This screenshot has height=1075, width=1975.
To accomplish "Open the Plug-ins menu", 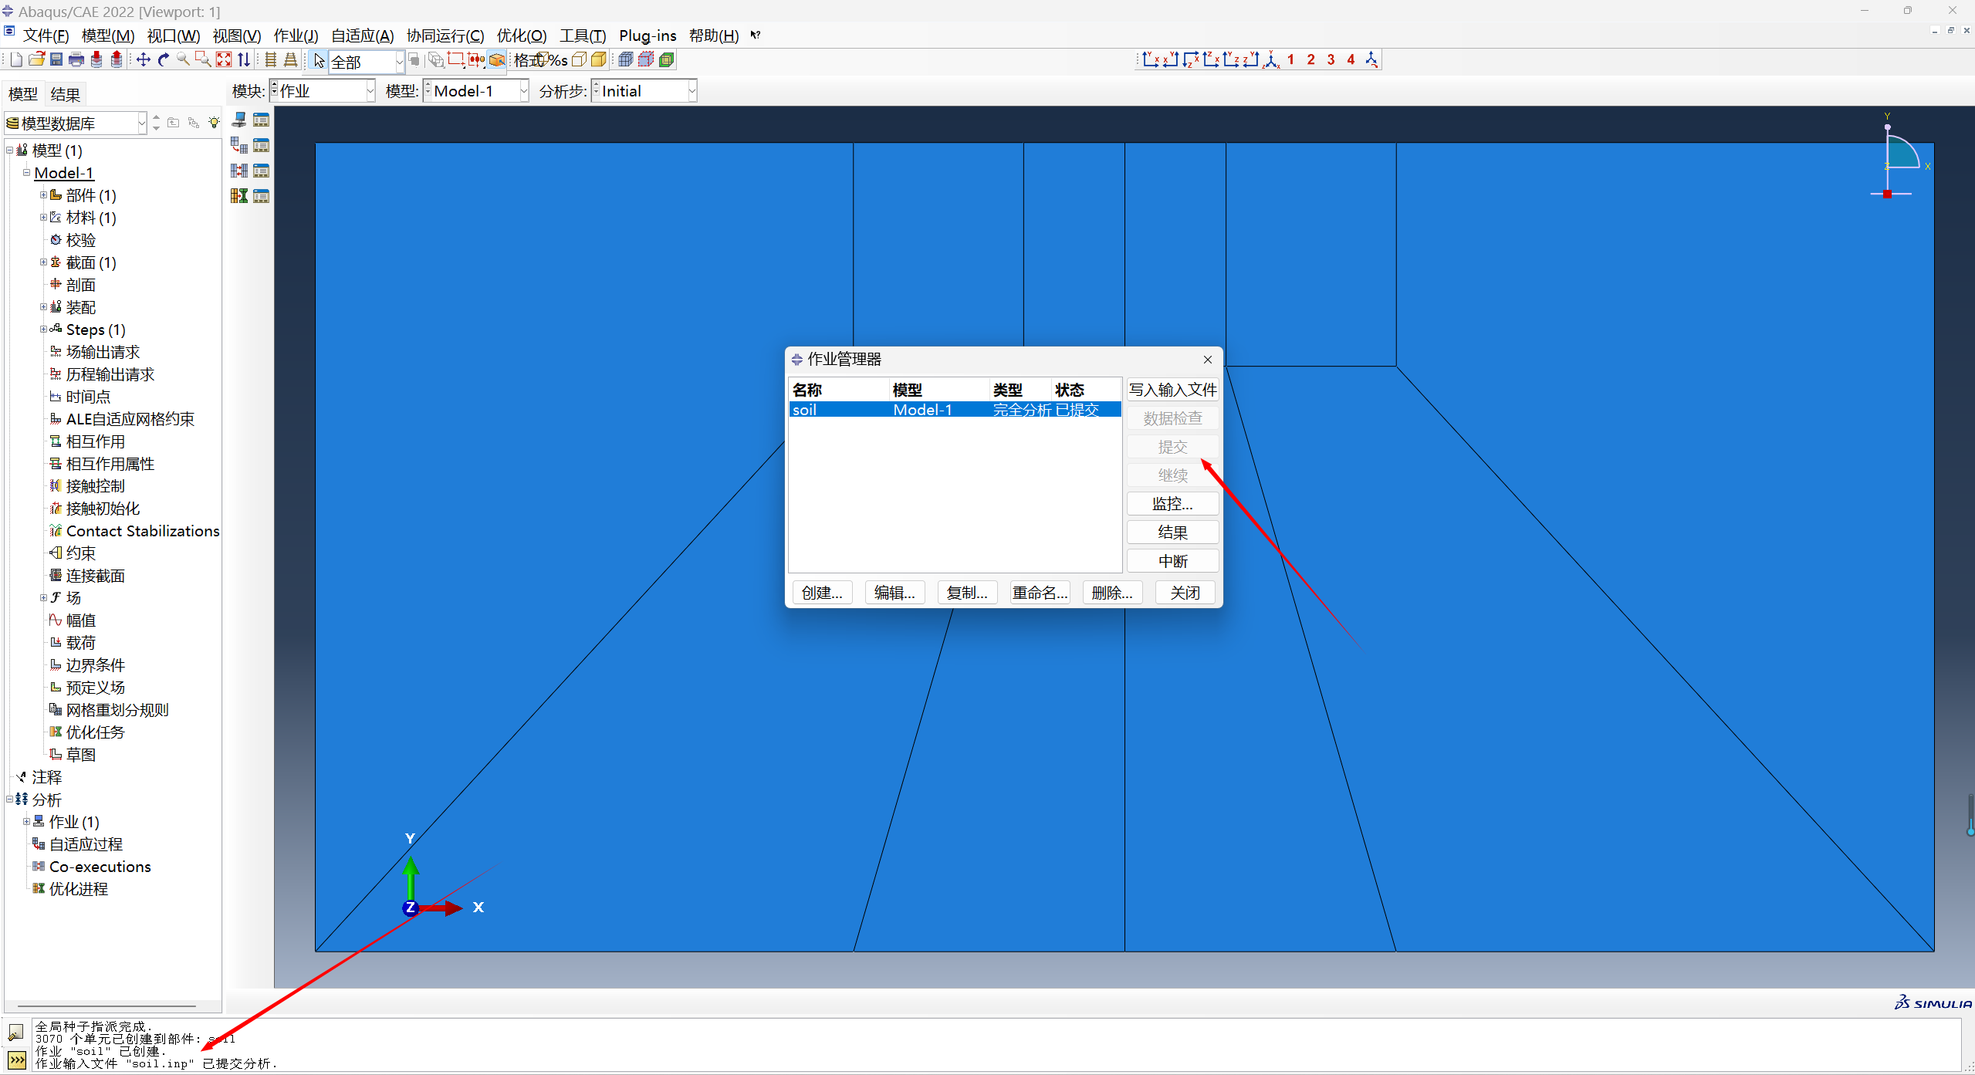I will coord(648,35).
